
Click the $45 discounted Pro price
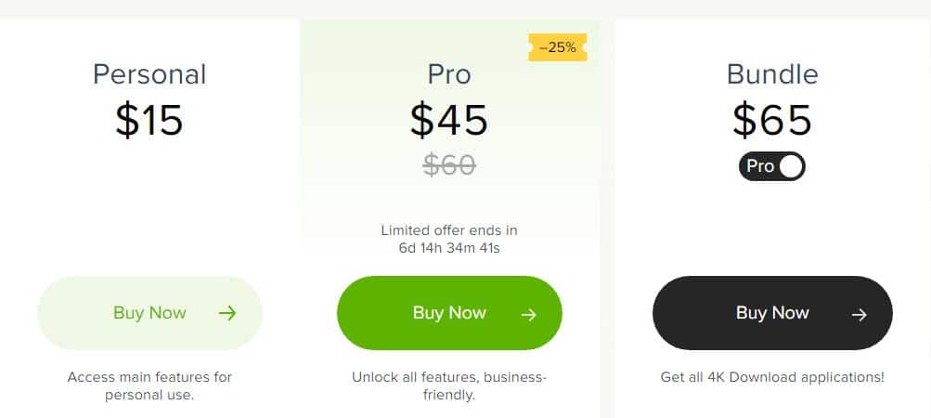pos(449,120)
